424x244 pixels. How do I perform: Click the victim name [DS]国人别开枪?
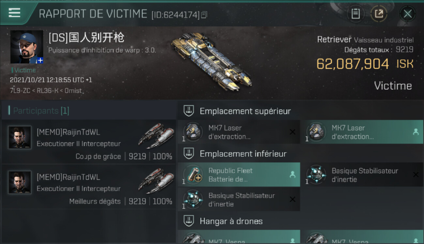[86, 38]
